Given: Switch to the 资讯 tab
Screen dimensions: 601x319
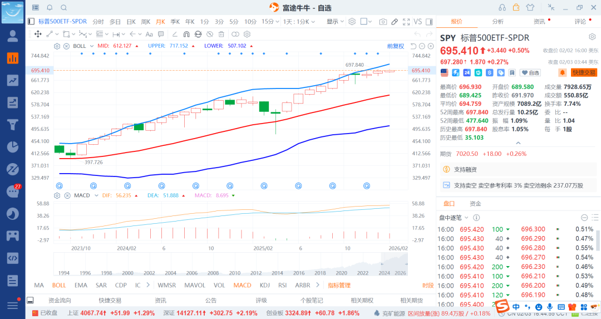Looking at the screenshot, I should 539,22.
